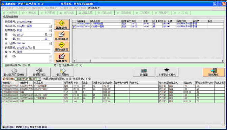The image size is (227, 130).
Task: Switch to the 成品出库 toolbar tab
Action: 105,13
